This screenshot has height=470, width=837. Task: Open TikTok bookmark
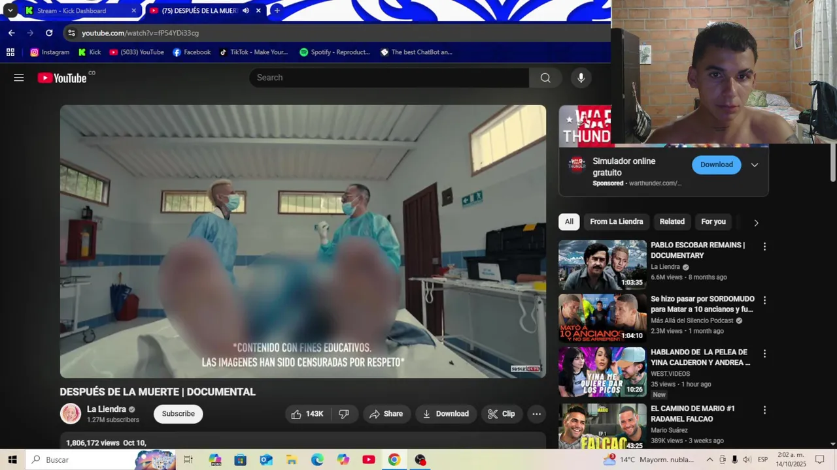click(254, 52)
